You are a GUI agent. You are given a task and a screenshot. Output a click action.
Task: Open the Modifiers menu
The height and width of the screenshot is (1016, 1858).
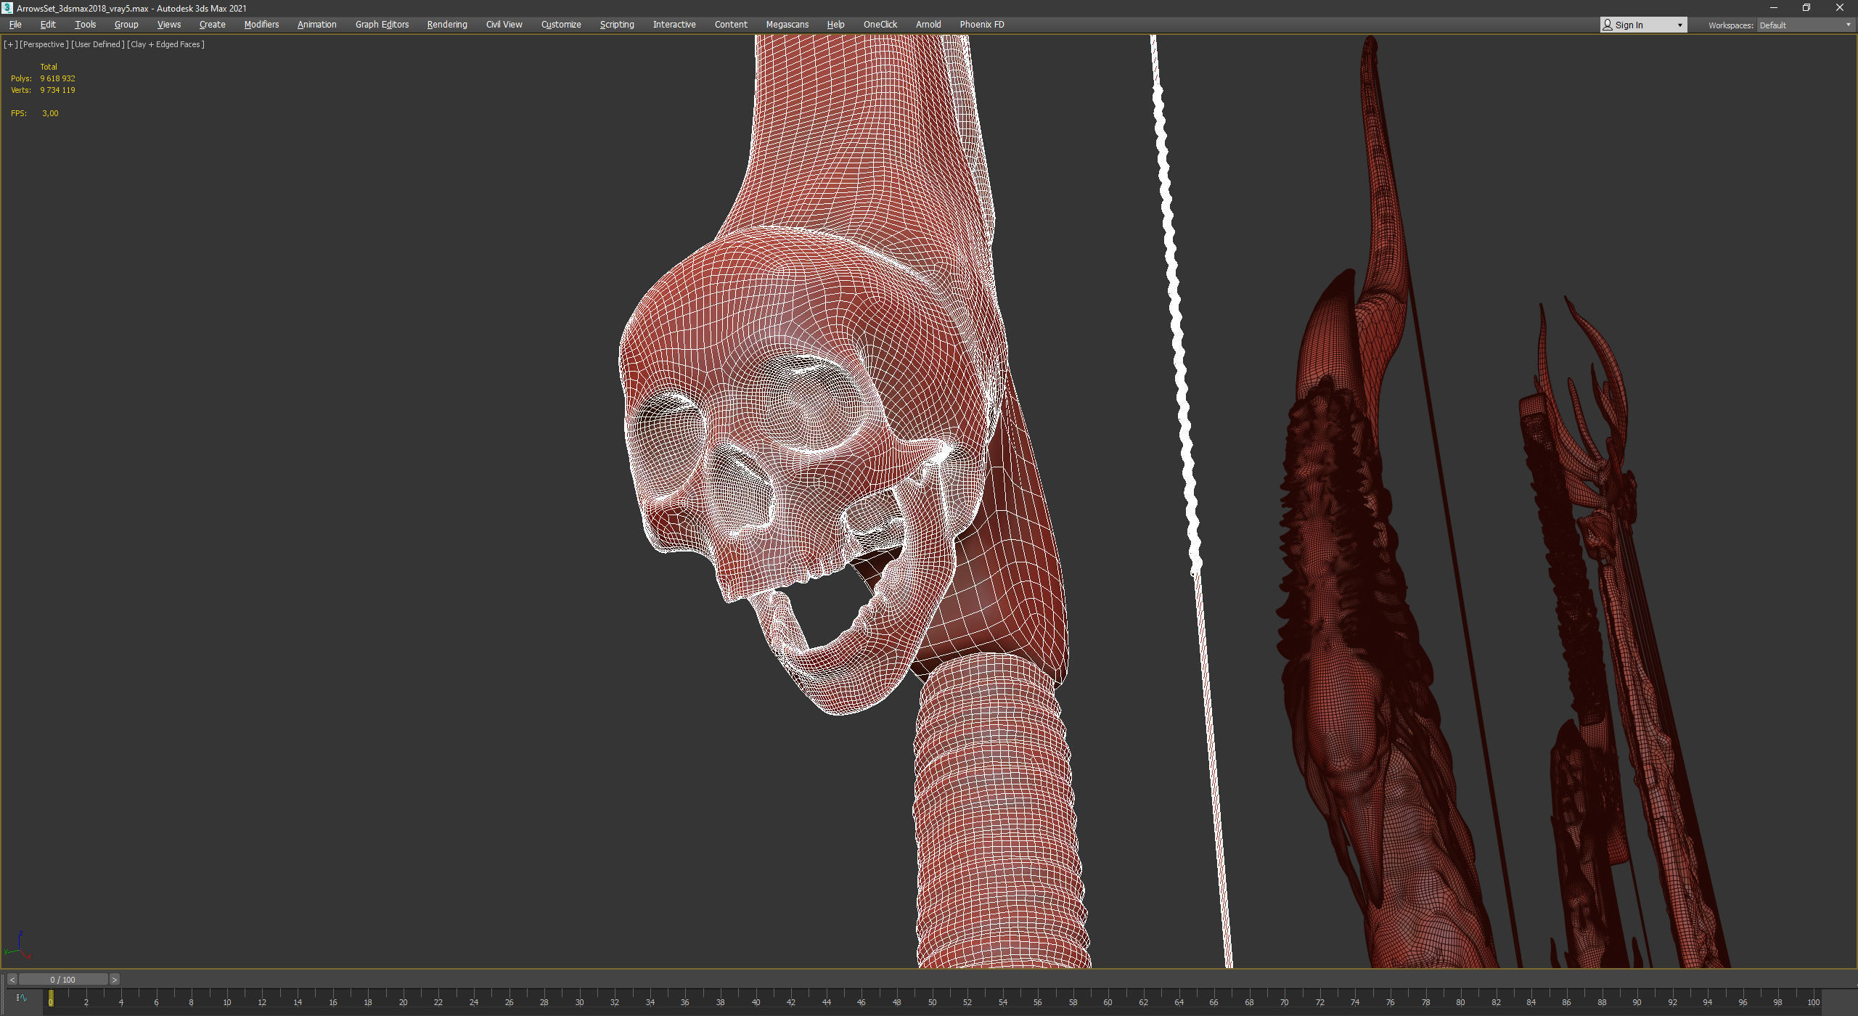[261, 25]
